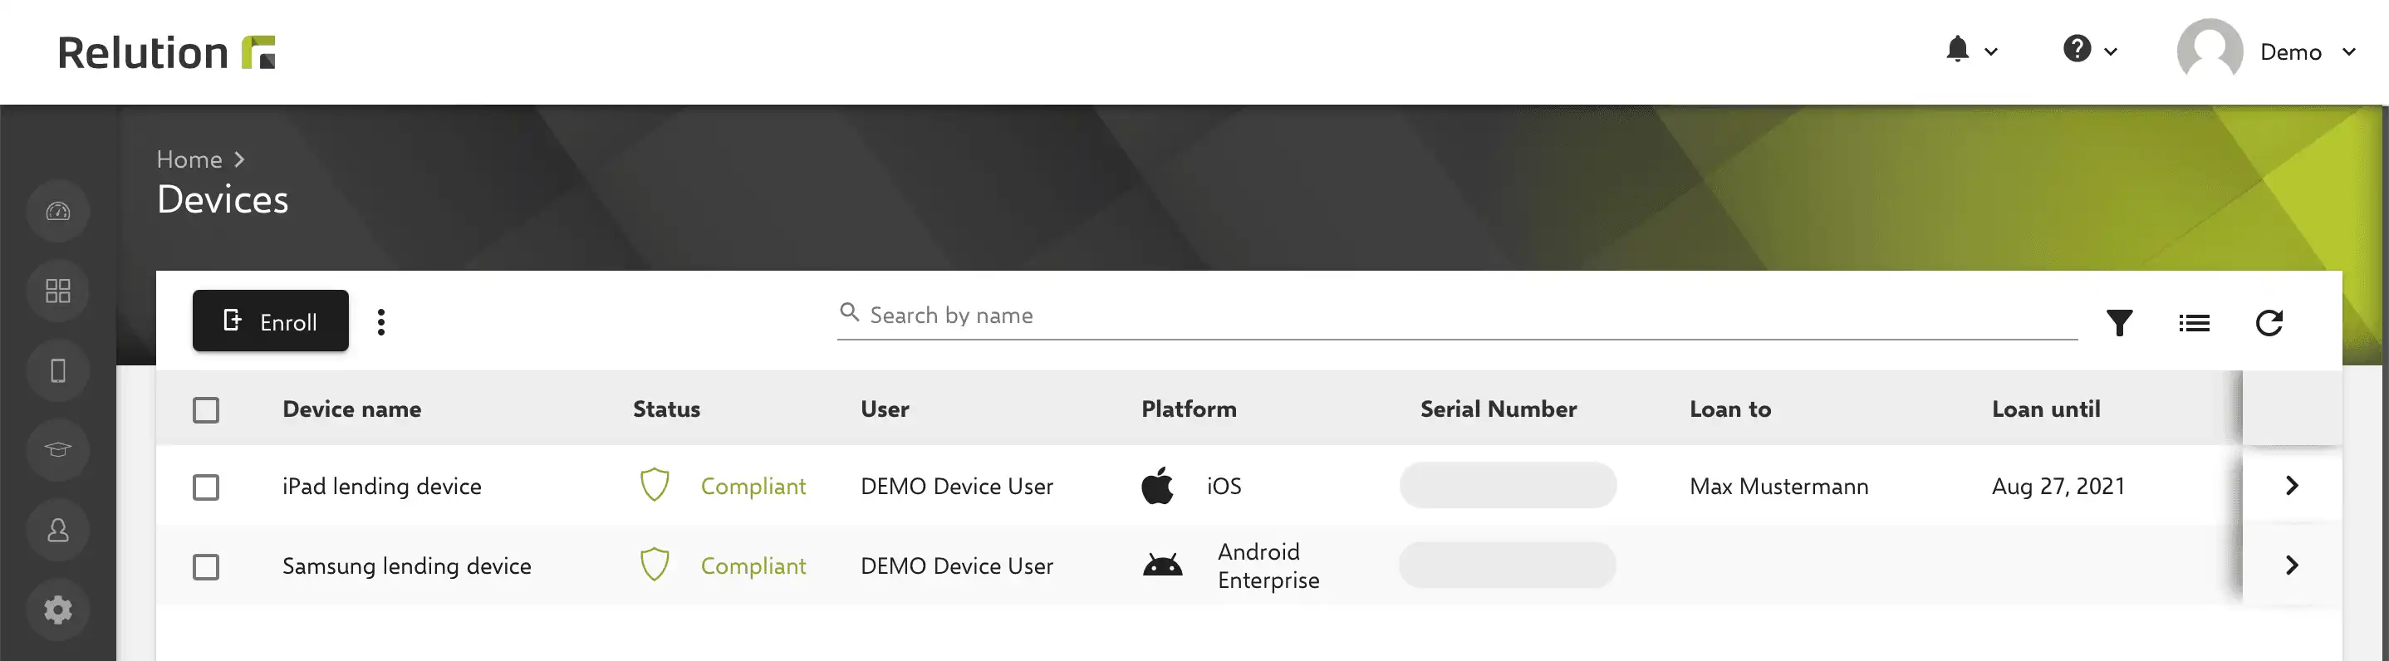Open the device list filter funnel
Screen dimensions: 2389x661
click(2119, 323)
